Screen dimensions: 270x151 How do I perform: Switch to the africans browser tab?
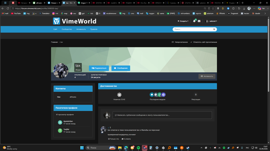pyautogui.click(x=39, y=3)
